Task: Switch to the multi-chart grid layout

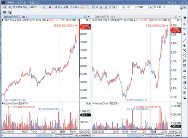Action: pos(5,12)
